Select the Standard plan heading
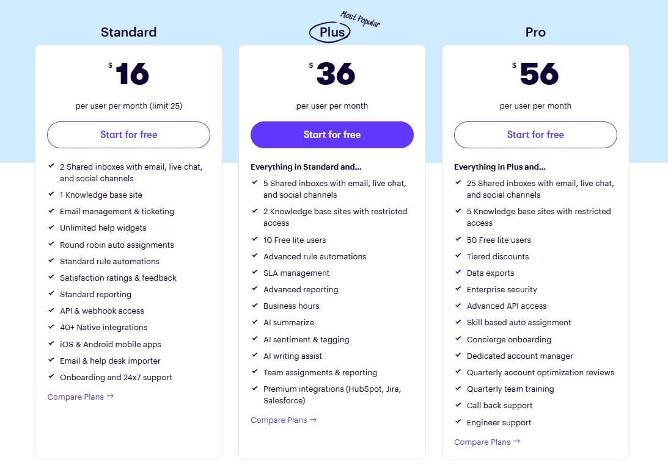The width and height of the screenshot is (668, 468). pos(128,32)
